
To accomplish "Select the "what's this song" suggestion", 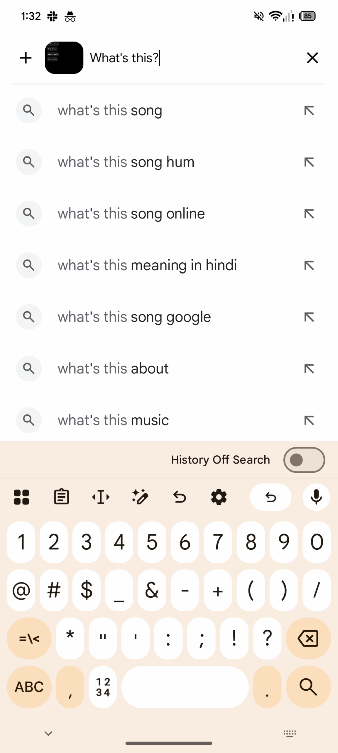I will point(110,111).
